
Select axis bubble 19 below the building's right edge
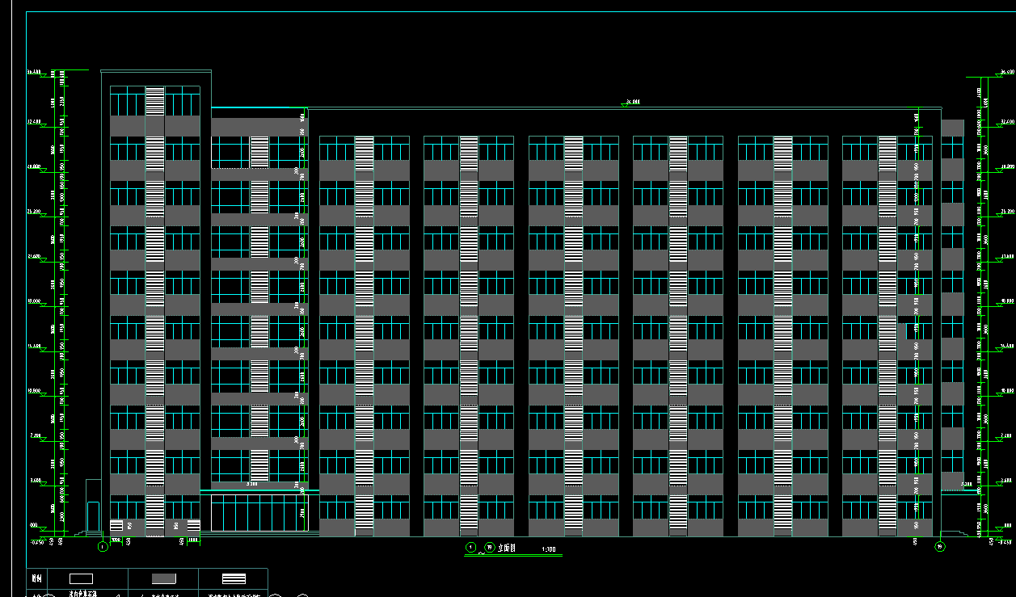pyautogui.click(x=940, y=547)
